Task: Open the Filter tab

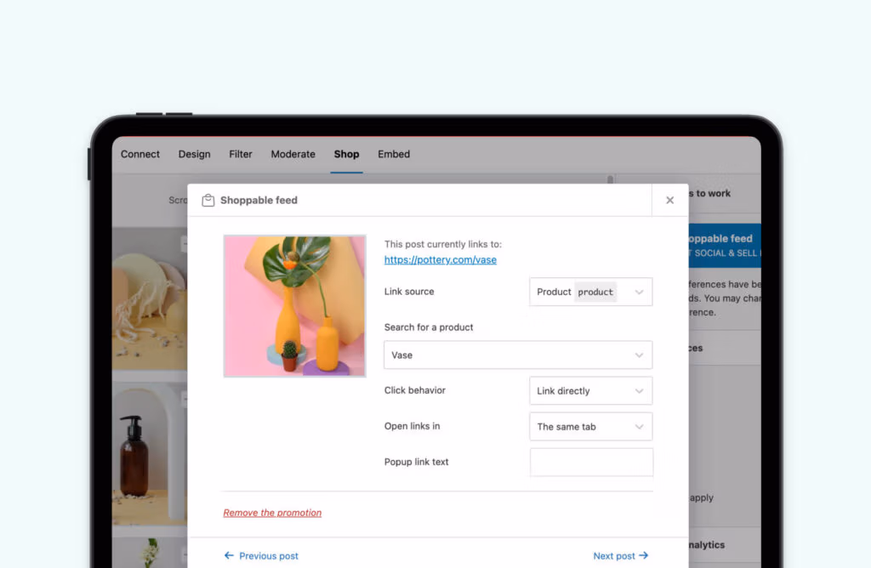Action: point(240,154)
